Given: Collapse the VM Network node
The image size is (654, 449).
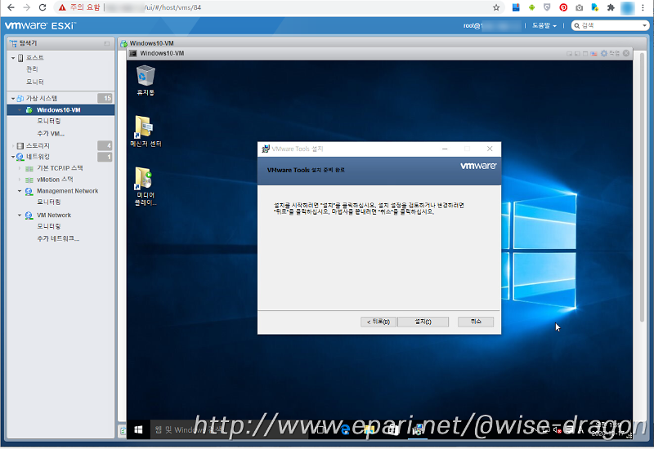Looking at the screenshot, I should click(19, 216).
